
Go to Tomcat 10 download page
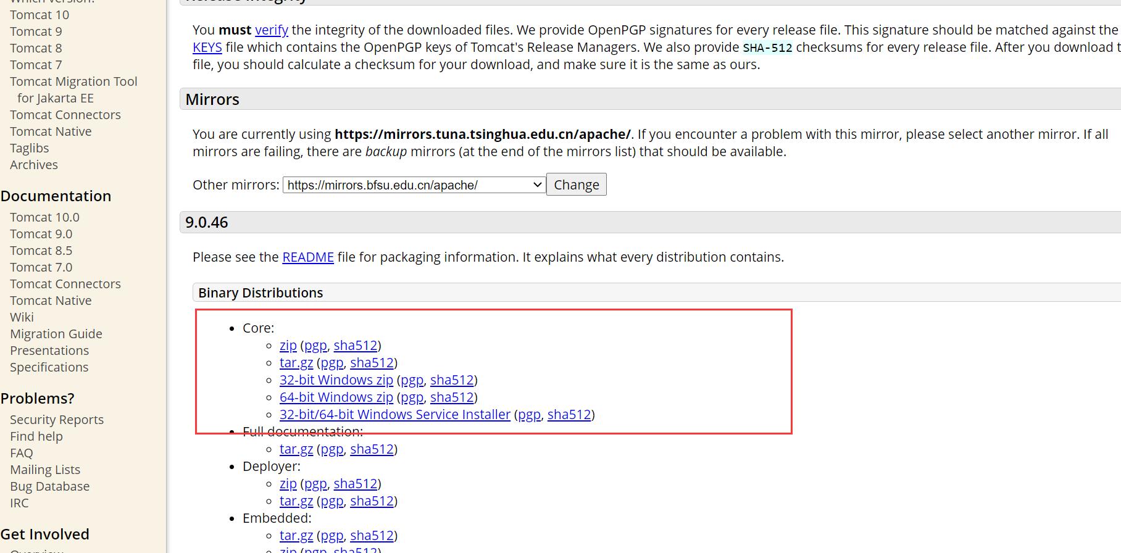[x=40, y=15]
